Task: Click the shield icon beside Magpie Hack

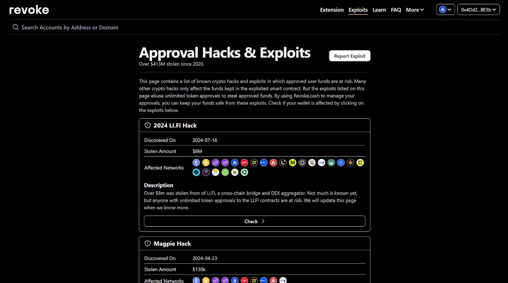Action: pos(148,244)
